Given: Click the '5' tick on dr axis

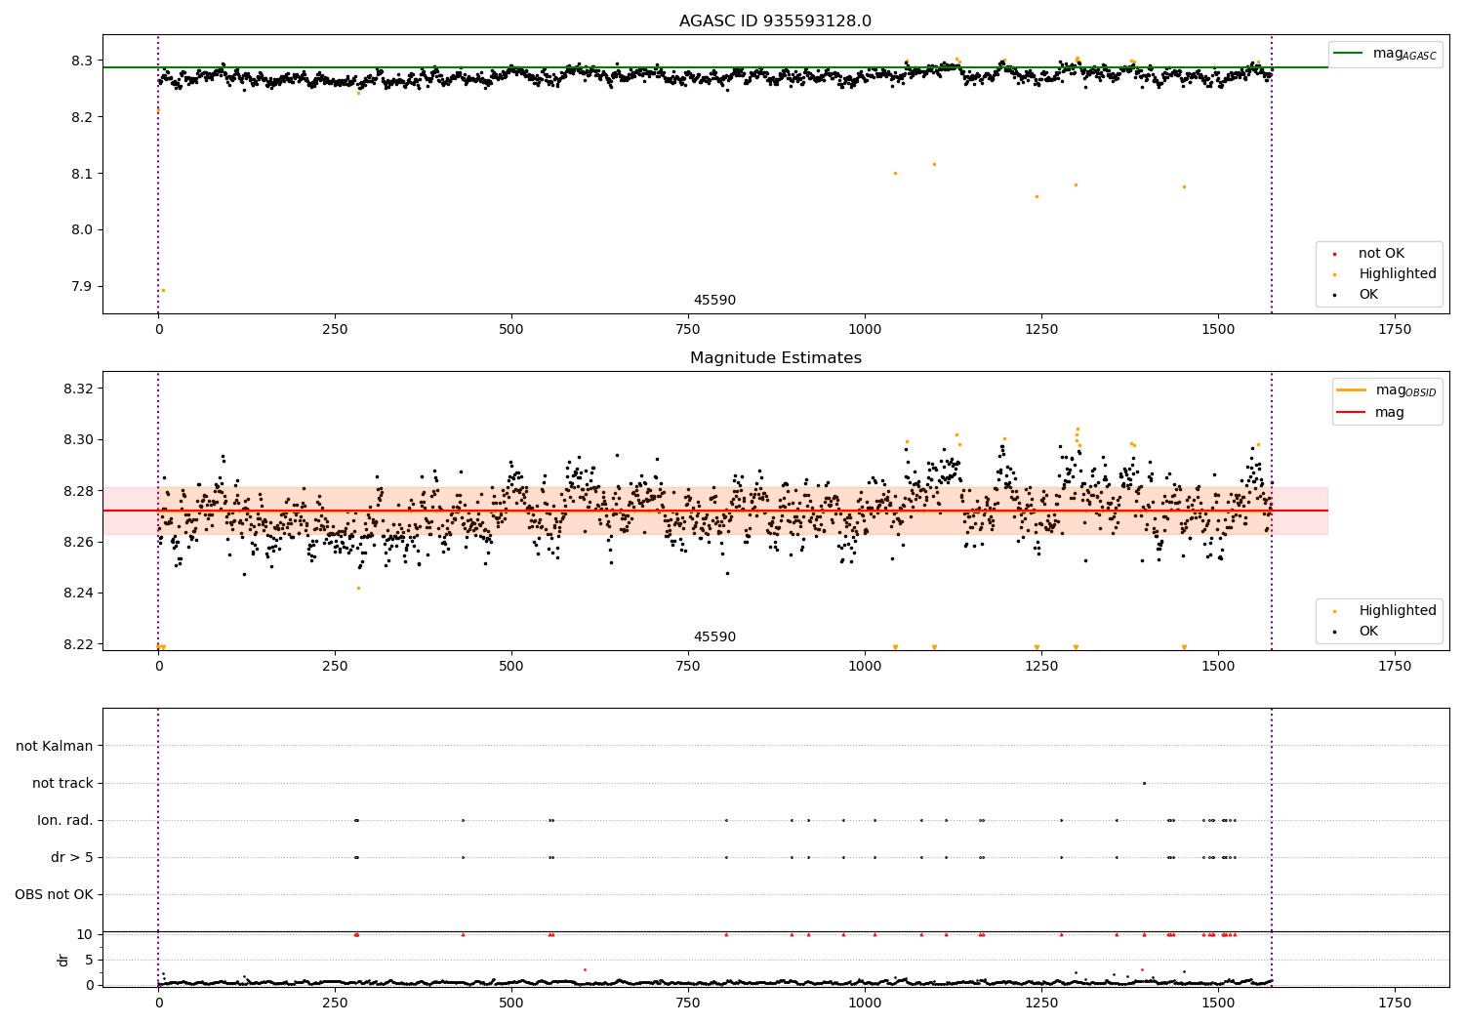Looking at the screenshot, I should [90, 960].
